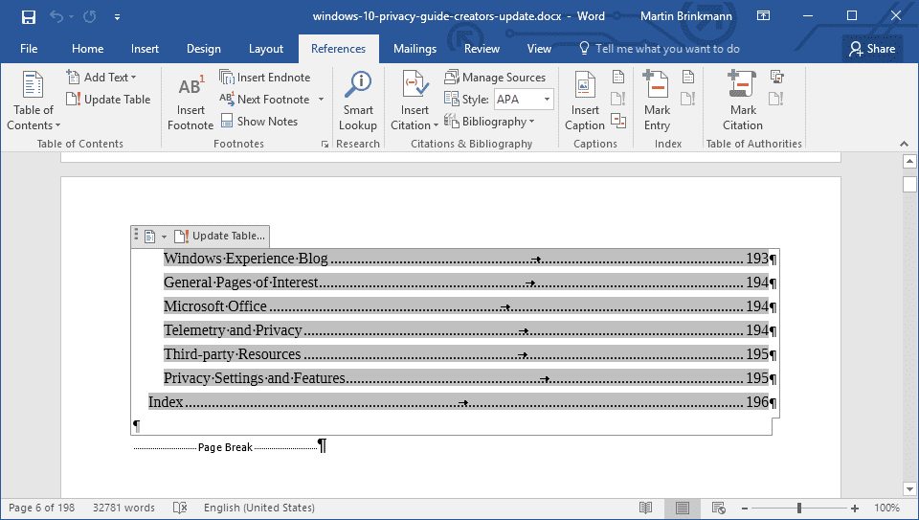This screenshot has height=520, width=919.
Task: Open the Review ribbon tab
Action: point(482,49)
